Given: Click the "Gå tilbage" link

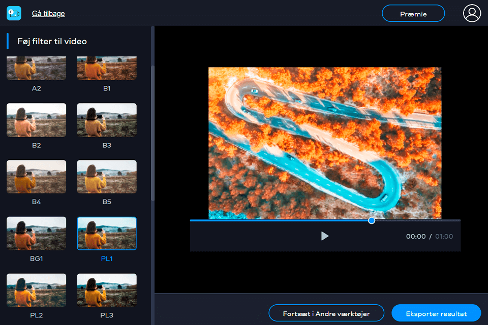Looking at the screenshot, I should click(x=48, y=13).
